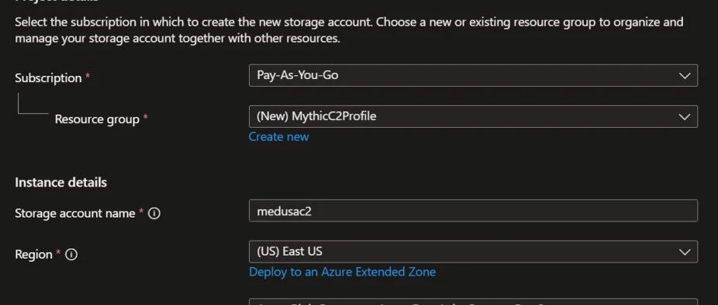Click the Region field label
This screenshot has height=305, width=718.
click(33, 255)
